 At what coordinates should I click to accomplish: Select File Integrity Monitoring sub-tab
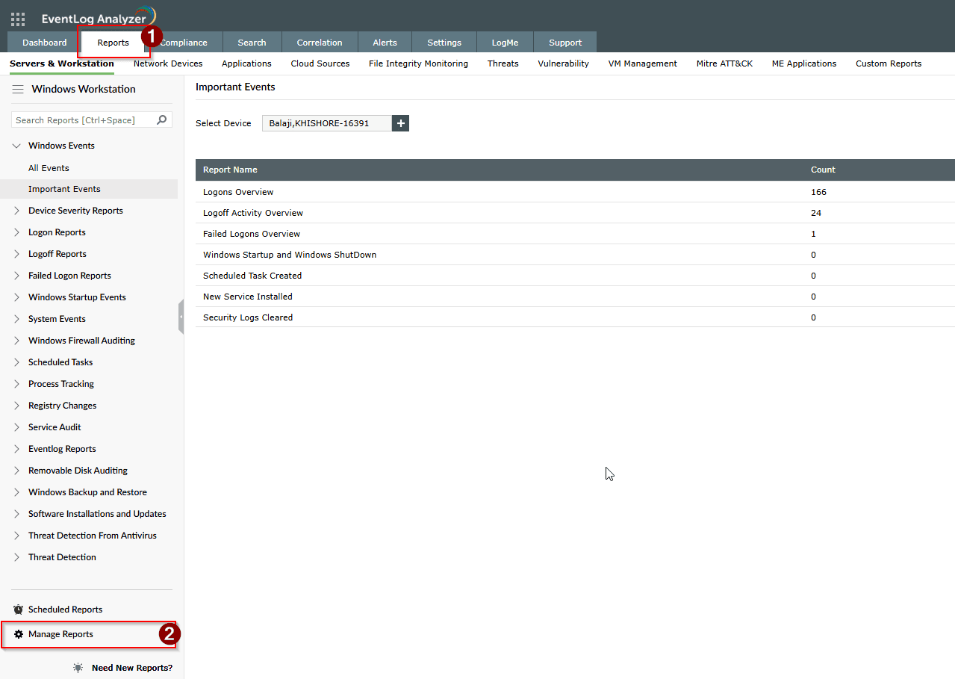(418, 63)
